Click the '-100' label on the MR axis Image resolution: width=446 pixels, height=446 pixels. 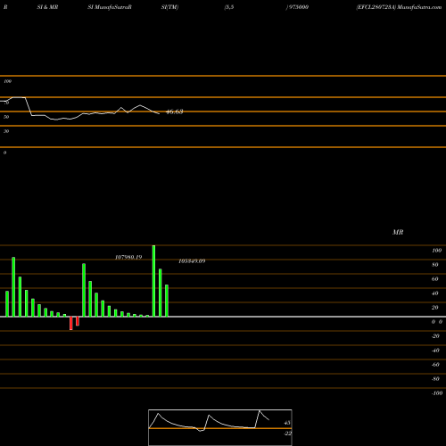click(x=437, y=393)
